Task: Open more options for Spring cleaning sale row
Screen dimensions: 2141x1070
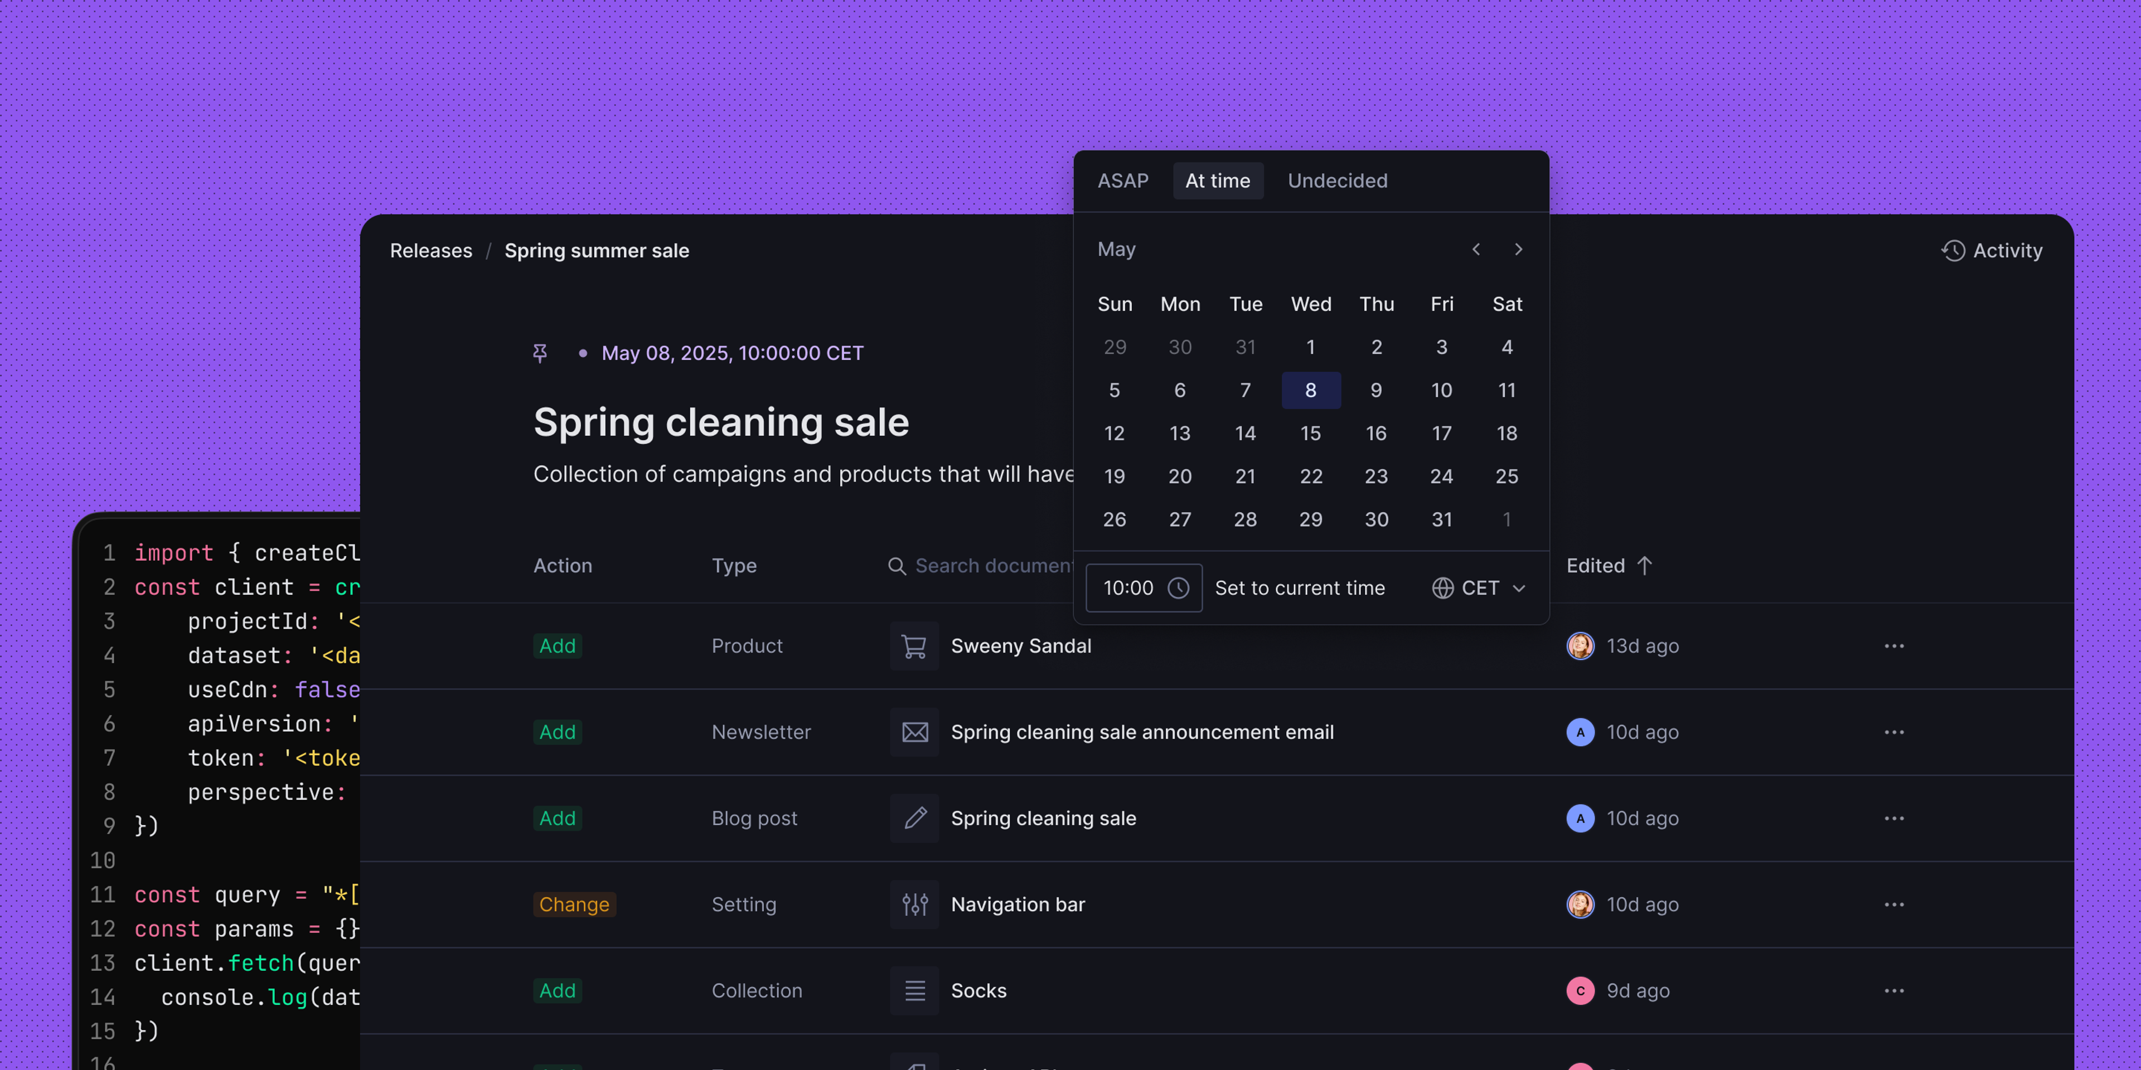Action: 1894,818
